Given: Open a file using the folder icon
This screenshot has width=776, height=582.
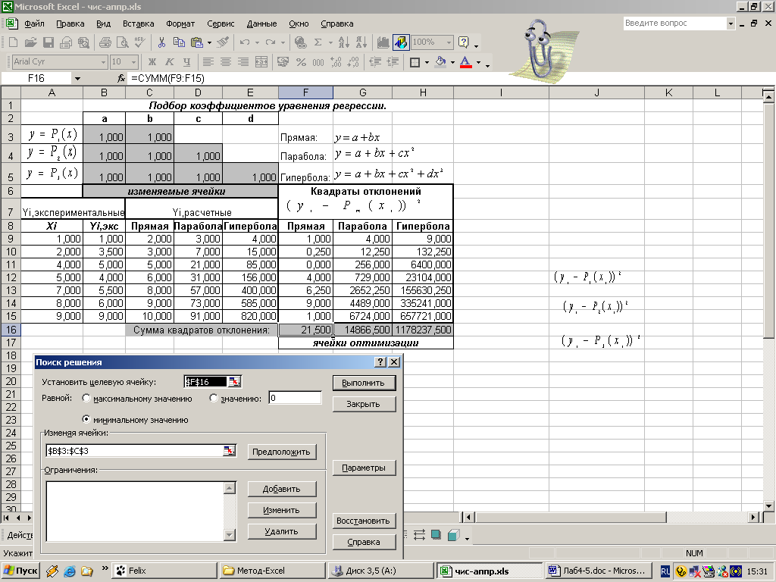Looking at the screenshot, I should tap(30, 42).
